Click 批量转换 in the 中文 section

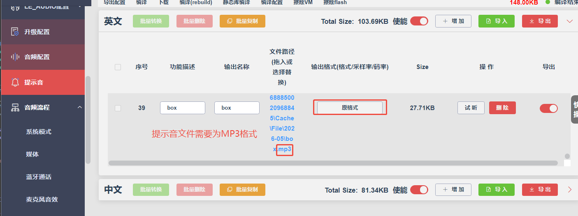pos(151,190)
